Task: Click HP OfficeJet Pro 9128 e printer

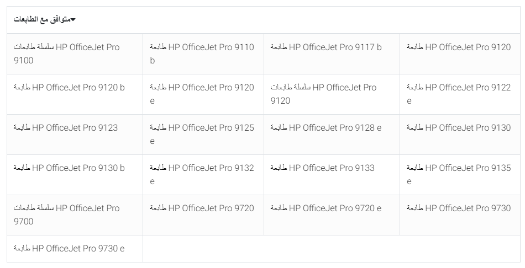Action: click(x=326, y=128)
